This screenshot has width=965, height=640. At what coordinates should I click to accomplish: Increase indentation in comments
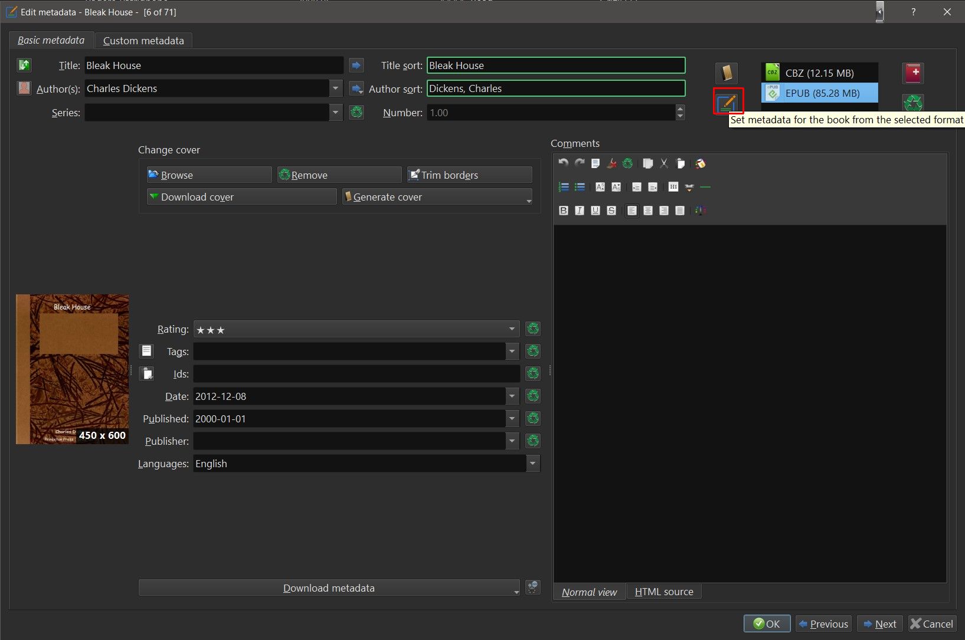637,187
